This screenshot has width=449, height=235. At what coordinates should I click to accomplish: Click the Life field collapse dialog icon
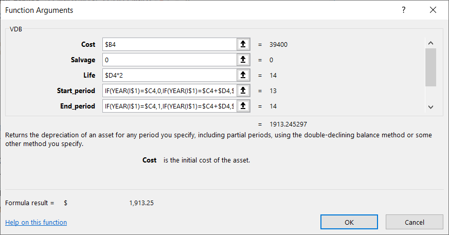click(243, 75)
